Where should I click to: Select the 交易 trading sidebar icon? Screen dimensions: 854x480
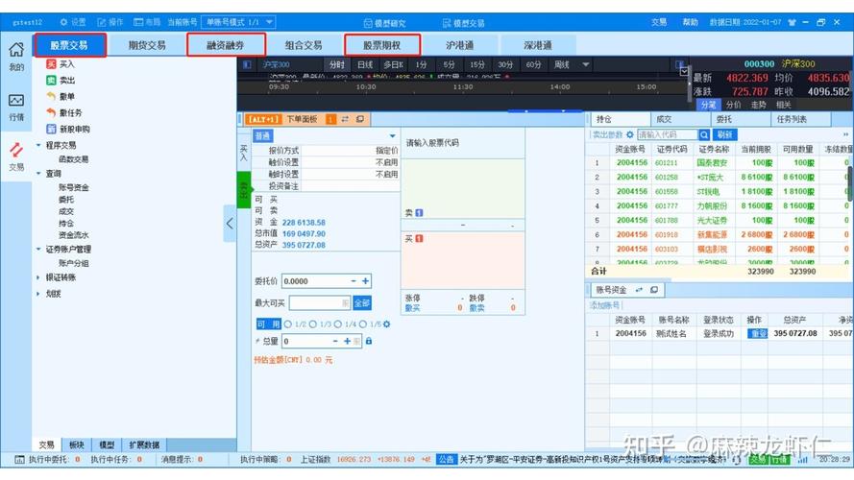16,150
